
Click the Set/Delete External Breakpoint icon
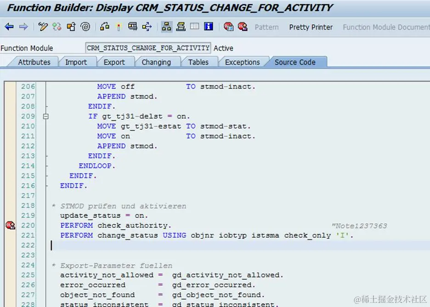click(243, 27)
